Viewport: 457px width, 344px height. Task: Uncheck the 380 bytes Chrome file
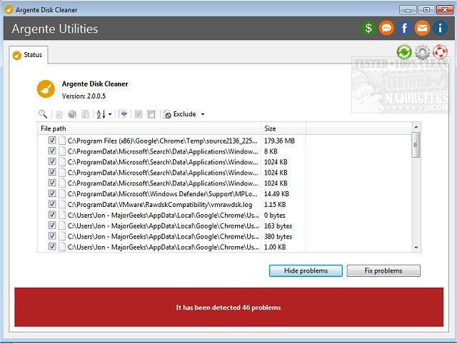coord(52,236)
